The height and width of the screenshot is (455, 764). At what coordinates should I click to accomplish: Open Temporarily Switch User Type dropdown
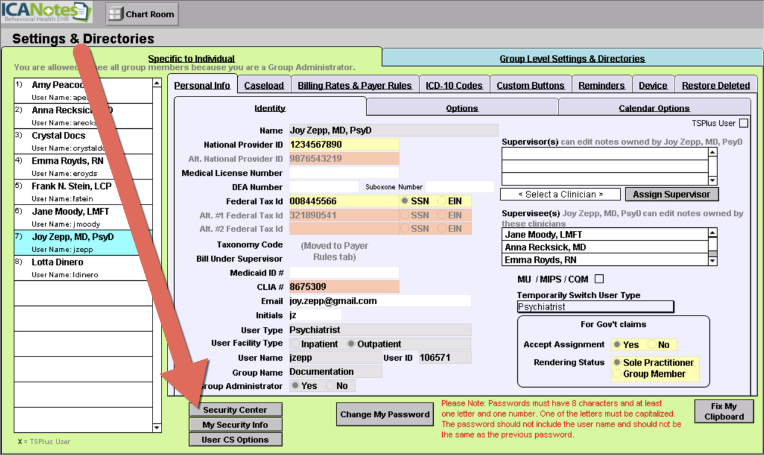pyautogui.click(x=595, y=307)
